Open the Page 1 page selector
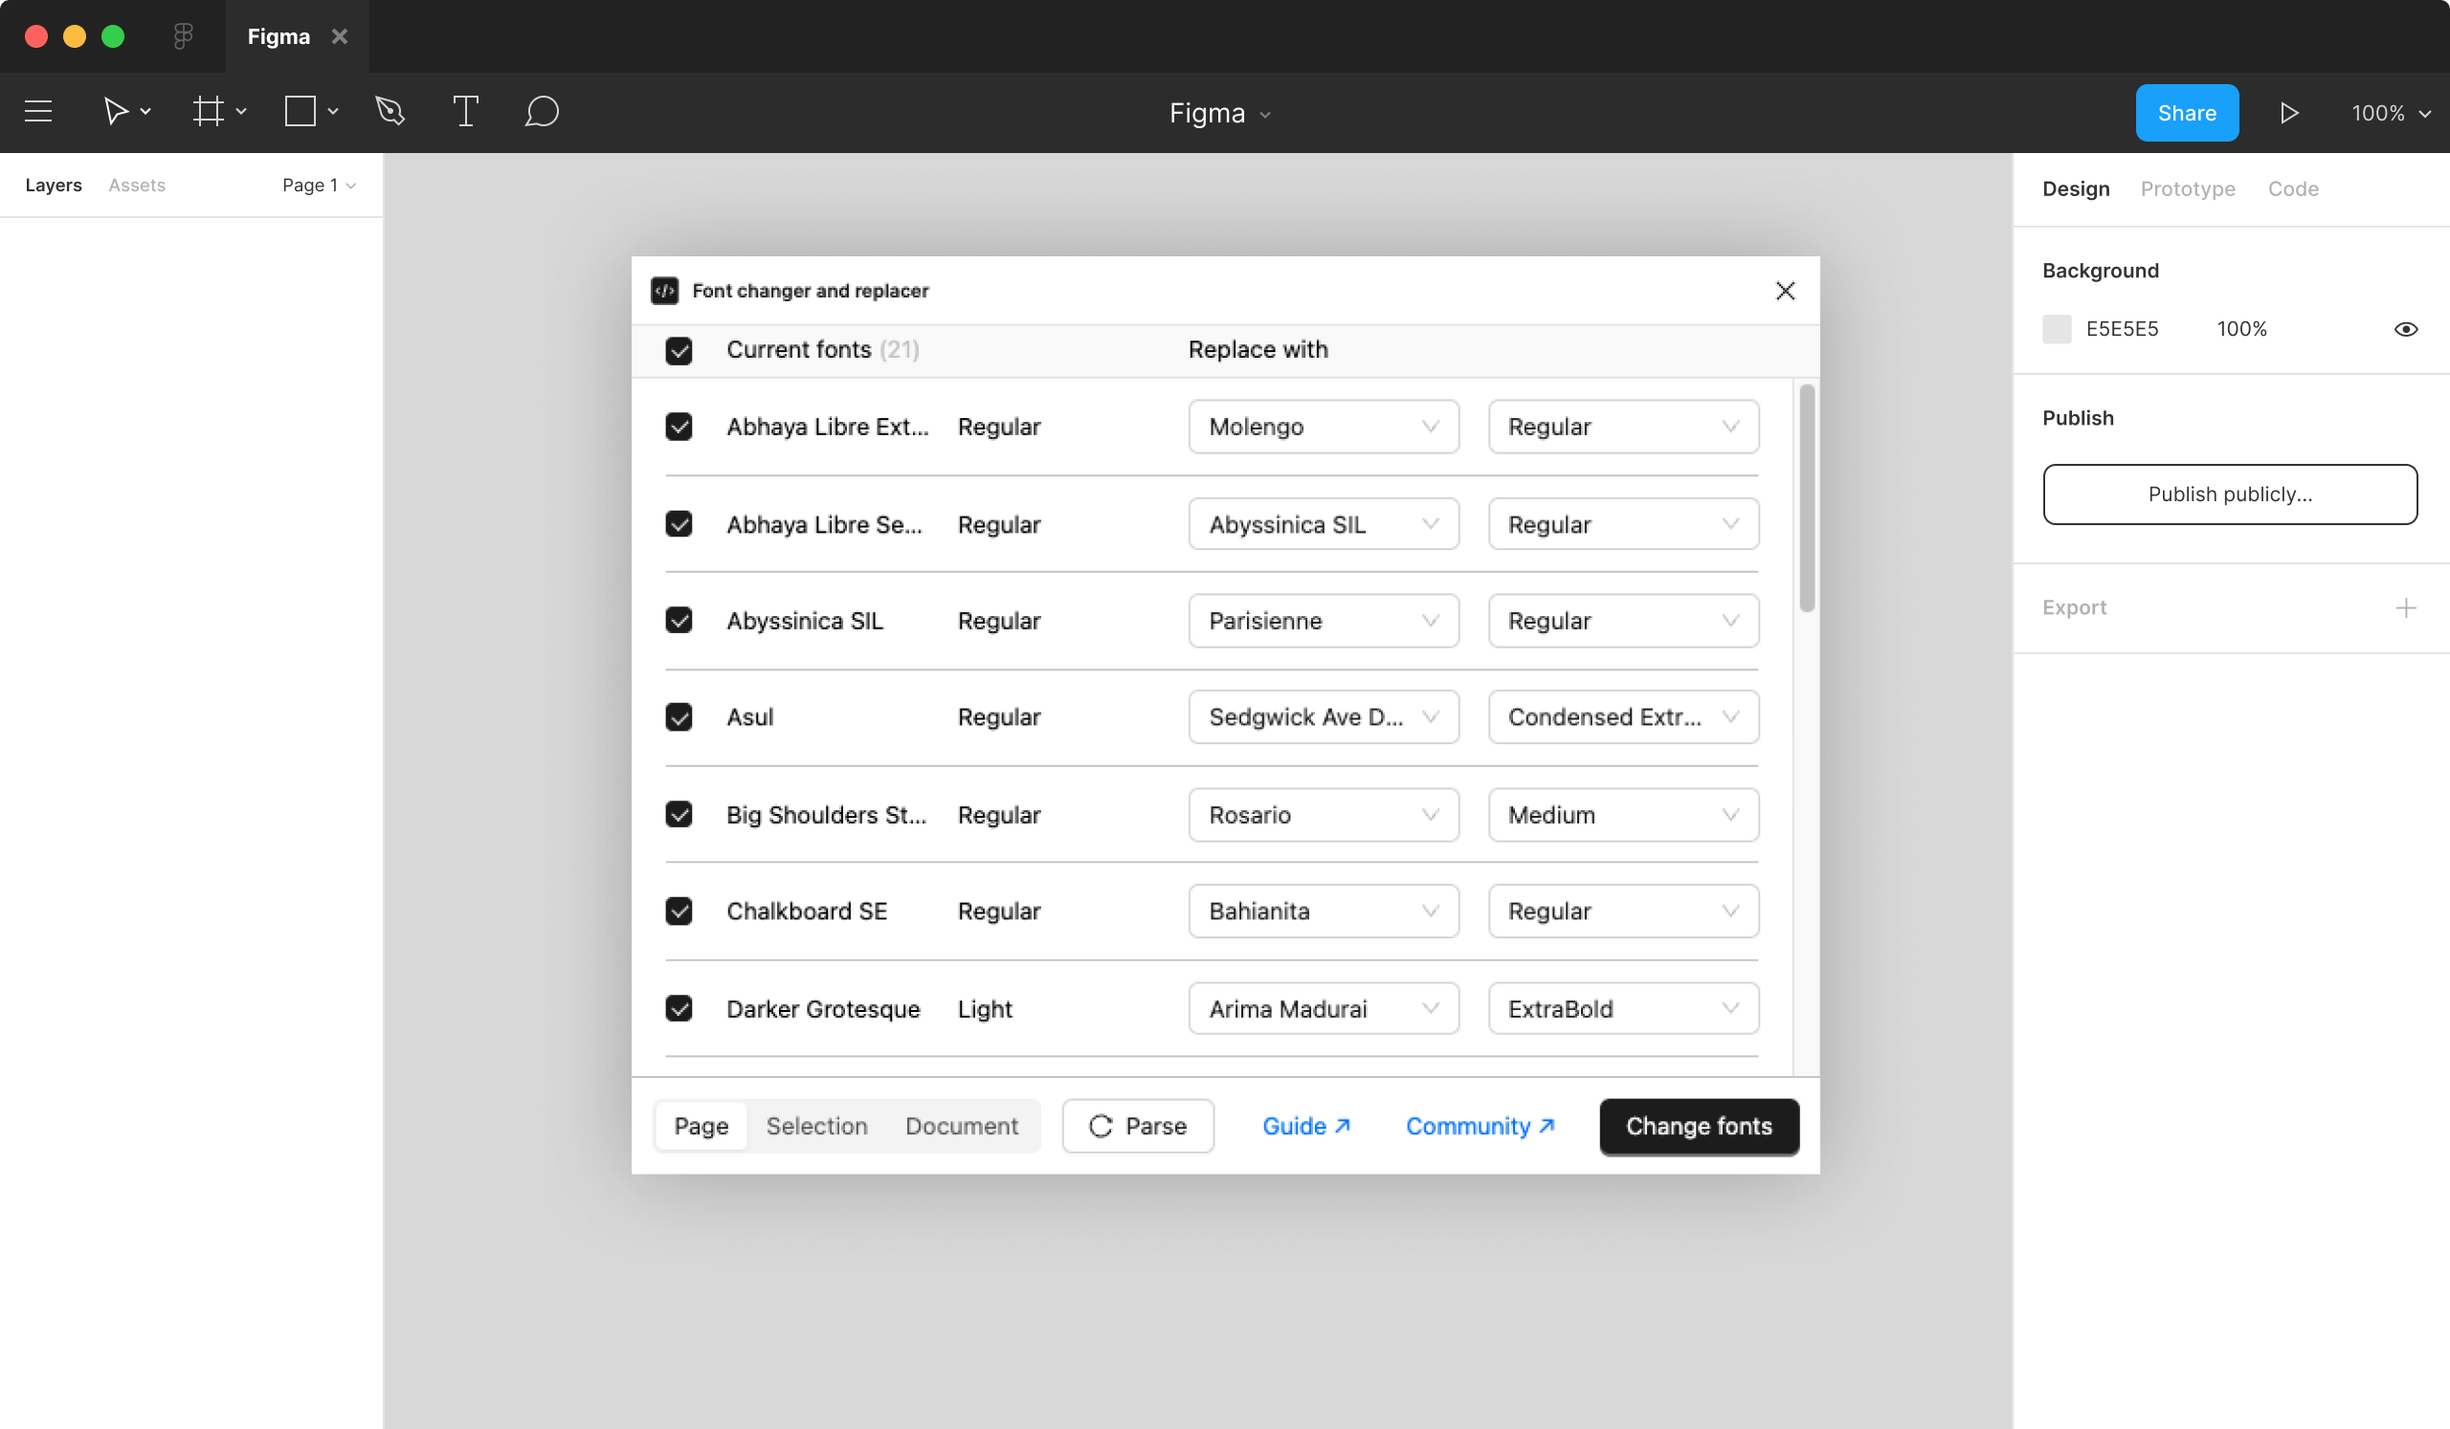The width and height of the screenshot is (2450, 1429). click(x=319, y=185)
